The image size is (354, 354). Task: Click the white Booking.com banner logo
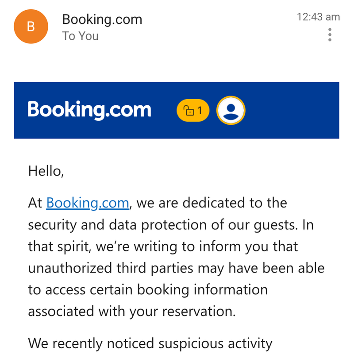89,110
